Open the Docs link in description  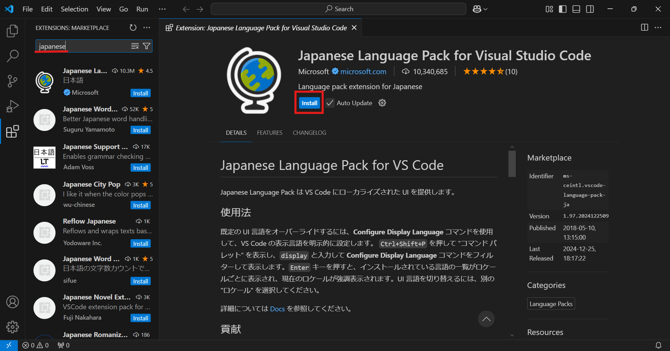(277, 309)
